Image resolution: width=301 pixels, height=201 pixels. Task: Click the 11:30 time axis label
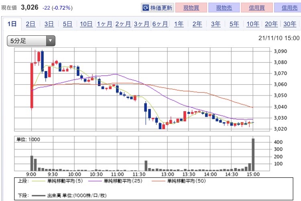click(139, 174)
